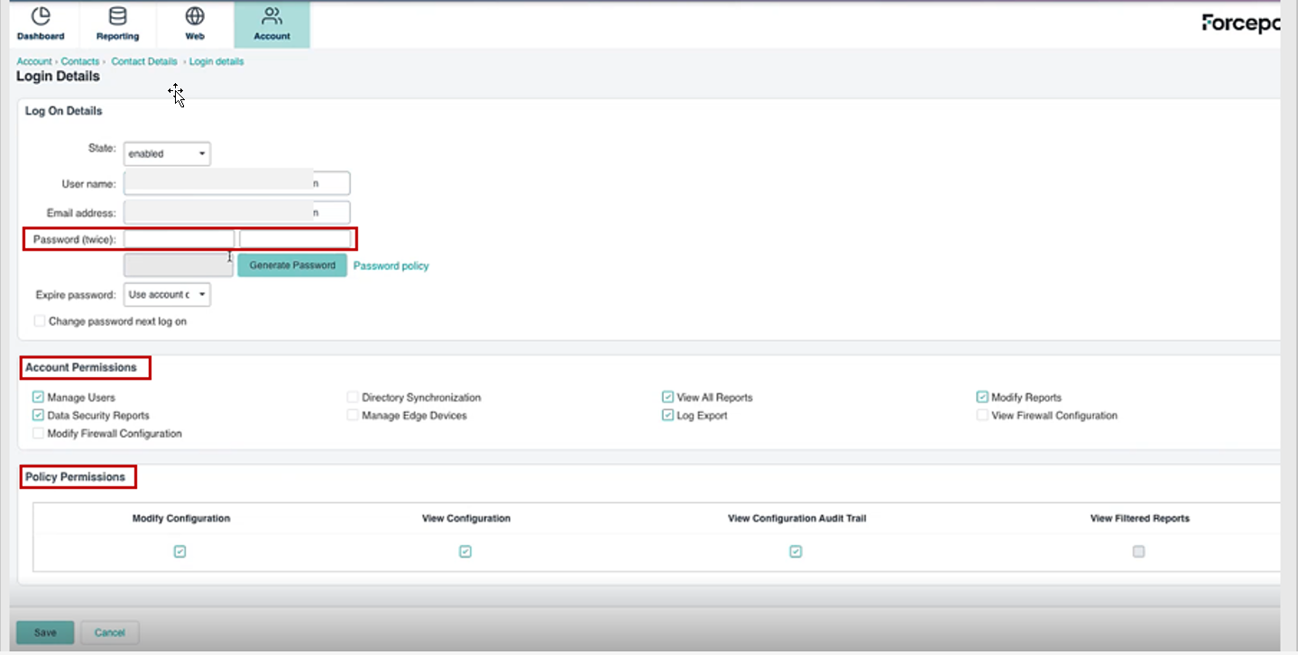This screenshot has width=1298, height=655.
Task: Check View Filtered Reports policy permission
Action: tap(1137, 551)
